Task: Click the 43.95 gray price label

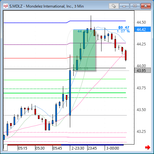Action: point(143,70)
